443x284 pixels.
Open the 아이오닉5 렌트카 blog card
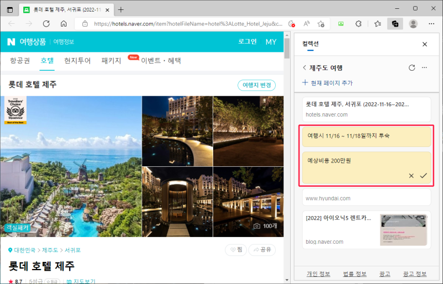(x=367, y=229)
